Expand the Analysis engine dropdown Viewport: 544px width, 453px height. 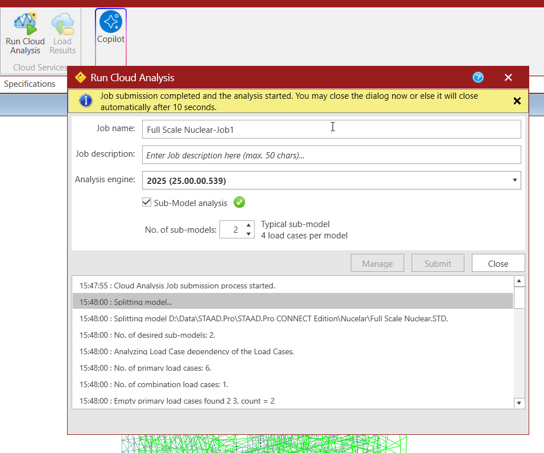click(514, 181)
